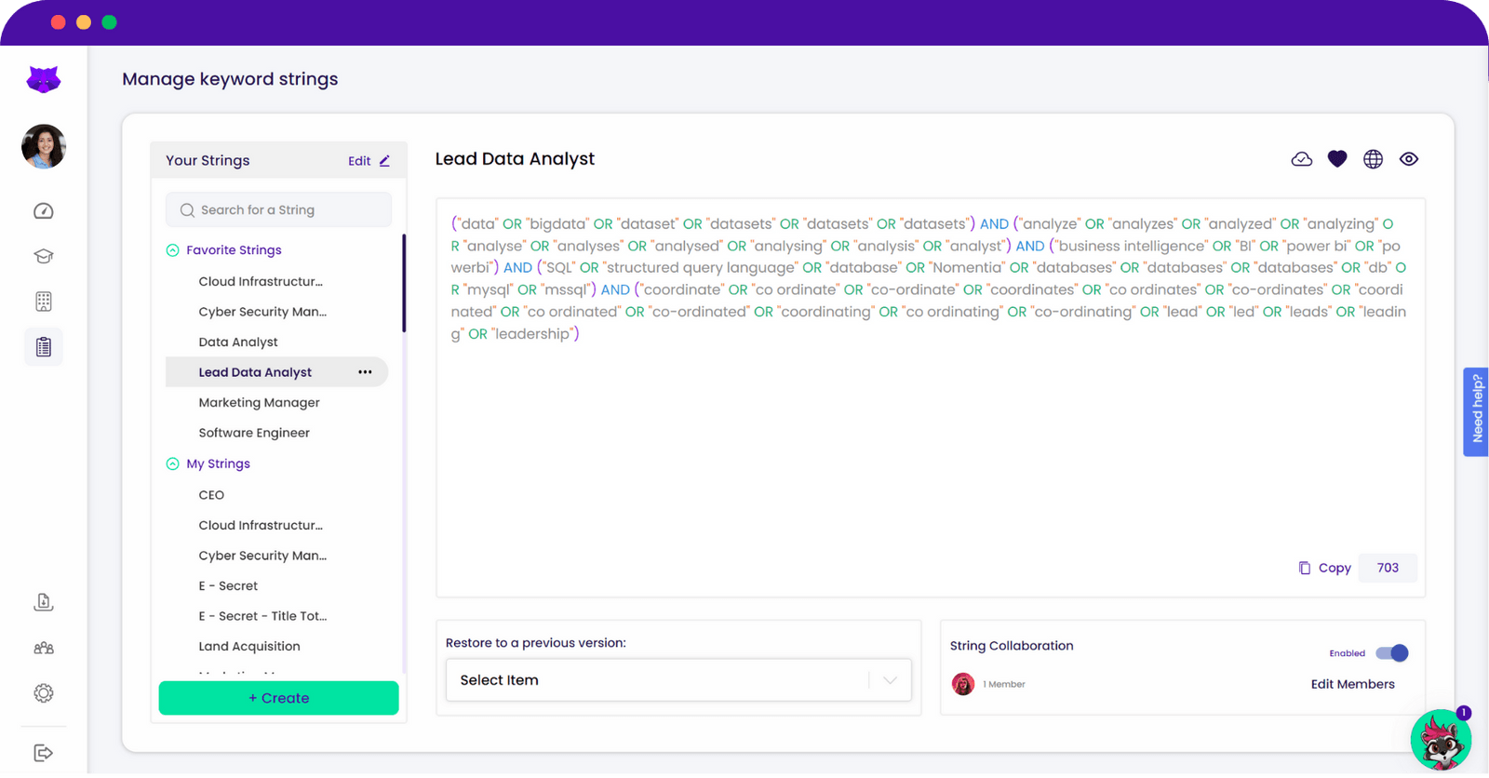Collapse the Favorite Strings section
The height and width of the screenshot is (778, 1489).
(172, 250)
